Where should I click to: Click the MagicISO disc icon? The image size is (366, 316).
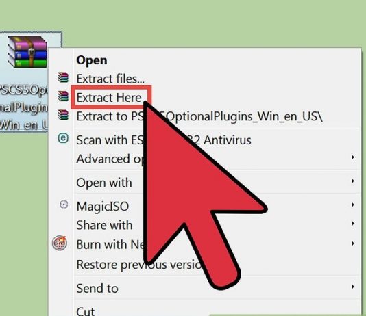coord(64,205)
